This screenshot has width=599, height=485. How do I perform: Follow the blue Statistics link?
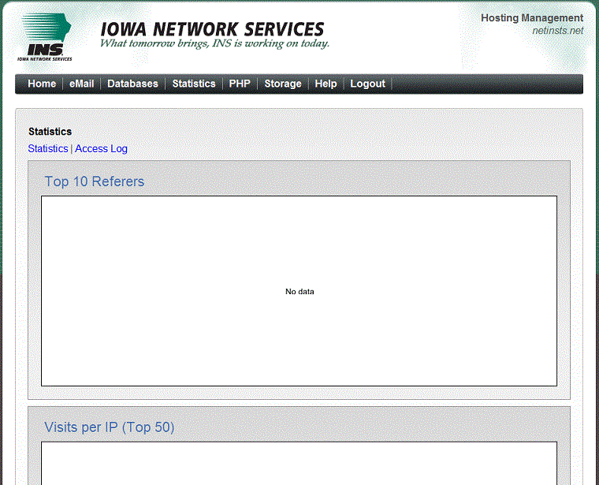tap(48, 149)
